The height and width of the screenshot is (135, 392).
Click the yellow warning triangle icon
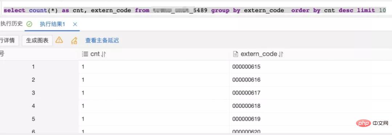tap(59, 40)
